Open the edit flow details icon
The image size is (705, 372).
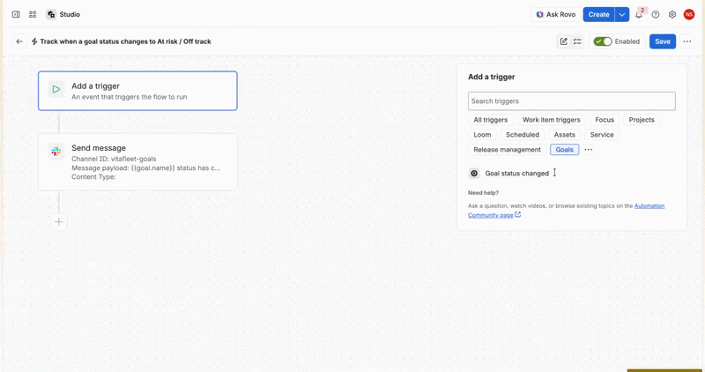tap(563, 41)
